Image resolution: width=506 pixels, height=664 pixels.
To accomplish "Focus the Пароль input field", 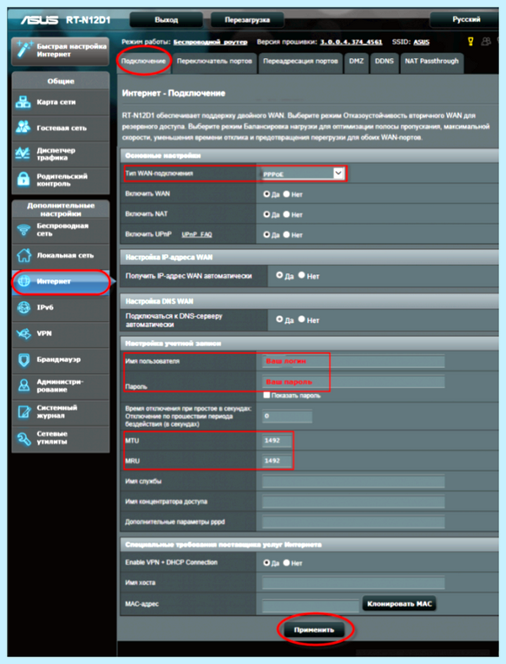I will point(353,382).
